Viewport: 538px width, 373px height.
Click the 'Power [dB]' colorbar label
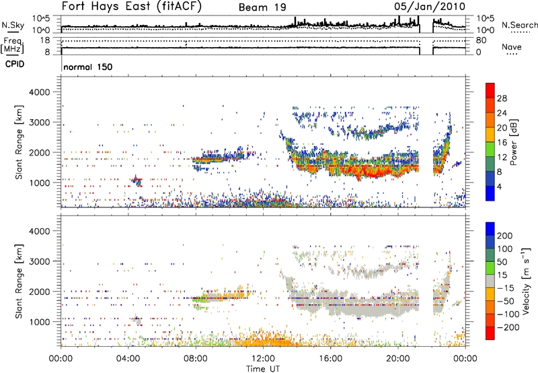pos(514,142)
